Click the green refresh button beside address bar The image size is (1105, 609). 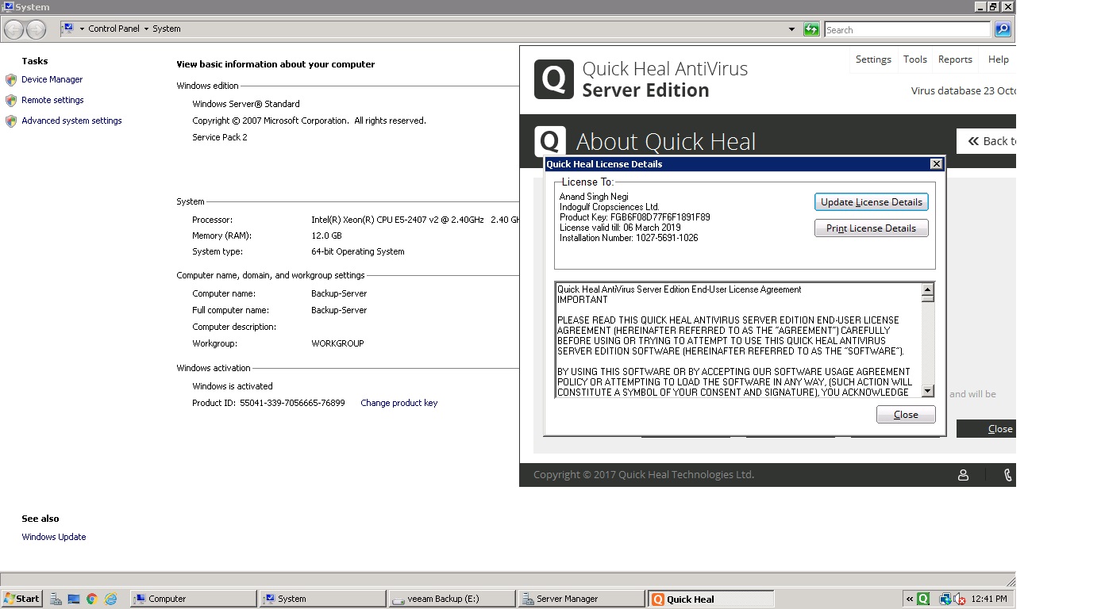[810, 29]
